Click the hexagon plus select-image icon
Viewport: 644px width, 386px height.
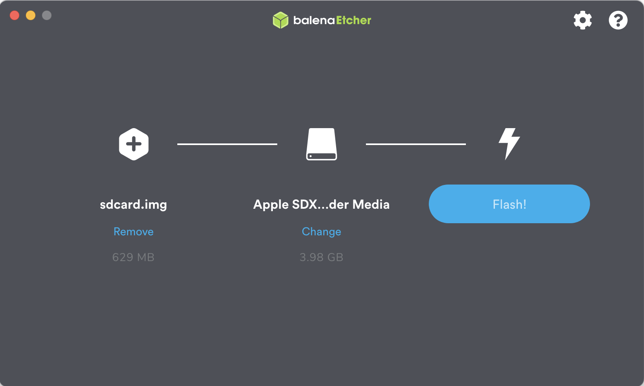pyautogui.click(x=134, y=144)
